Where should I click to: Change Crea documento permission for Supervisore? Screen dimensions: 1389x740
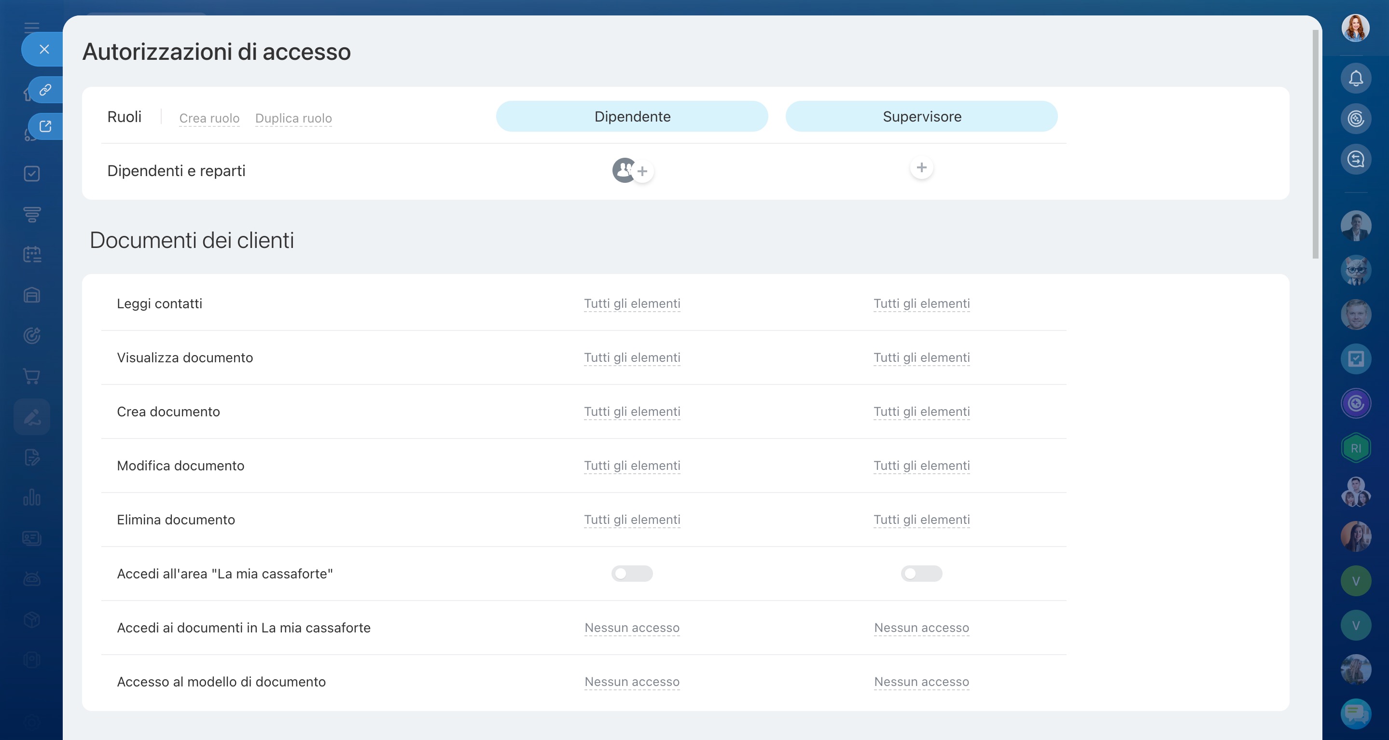[x=921, y=412]
